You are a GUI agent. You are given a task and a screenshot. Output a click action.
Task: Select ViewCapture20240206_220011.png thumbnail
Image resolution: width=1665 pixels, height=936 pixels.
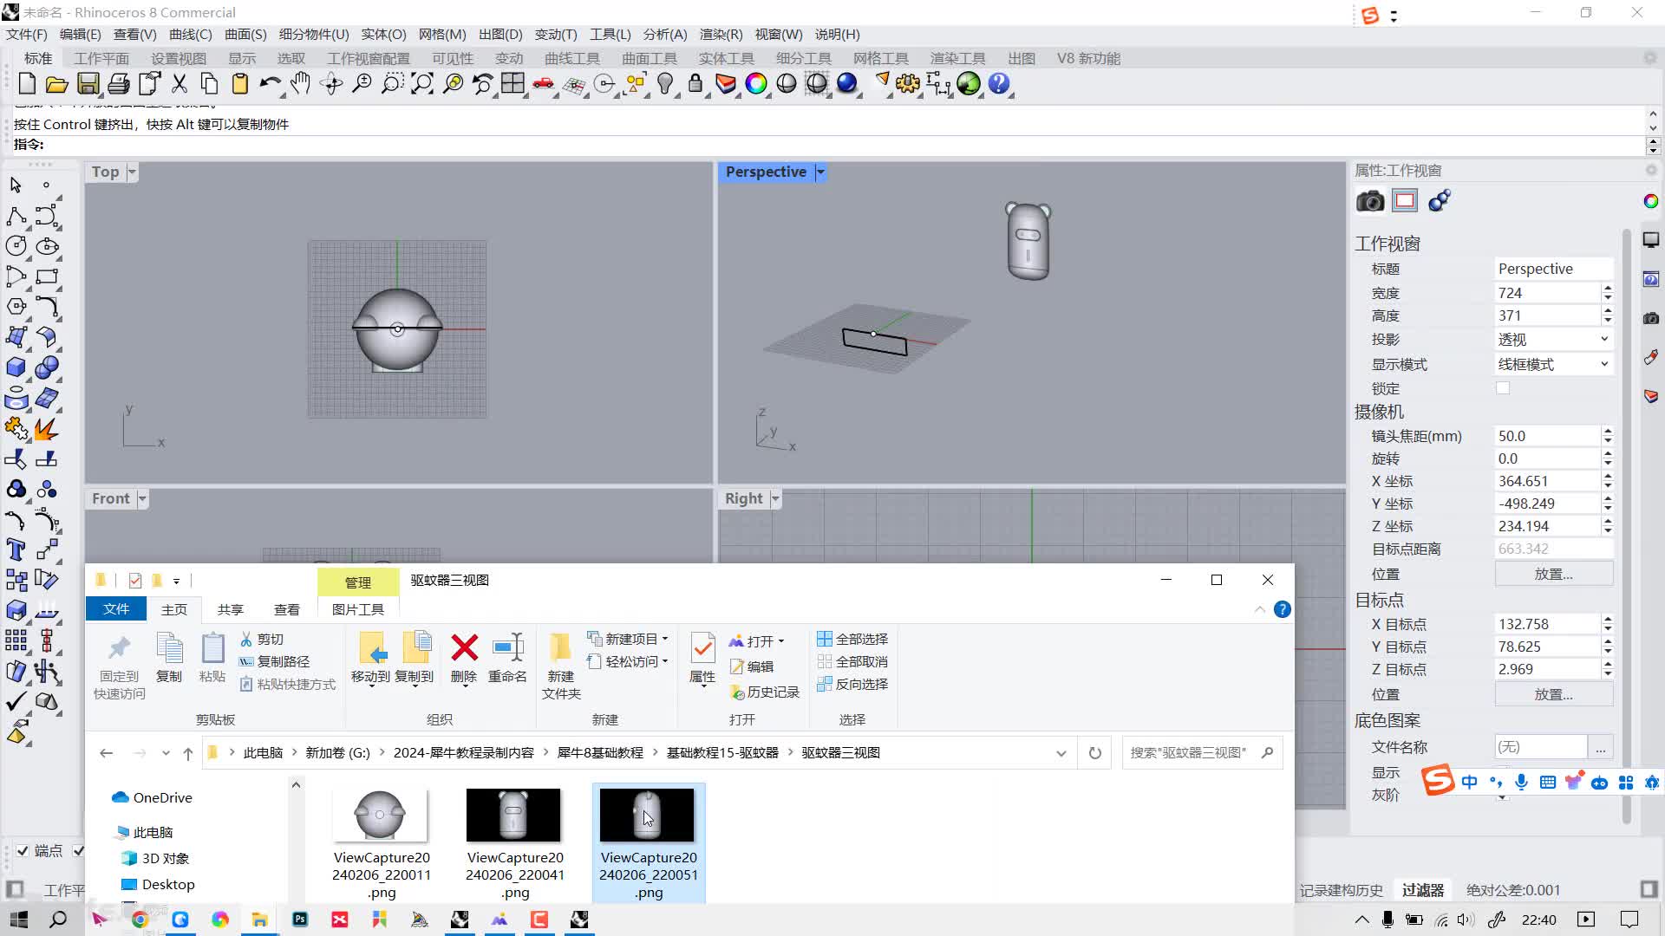[381, 815]
